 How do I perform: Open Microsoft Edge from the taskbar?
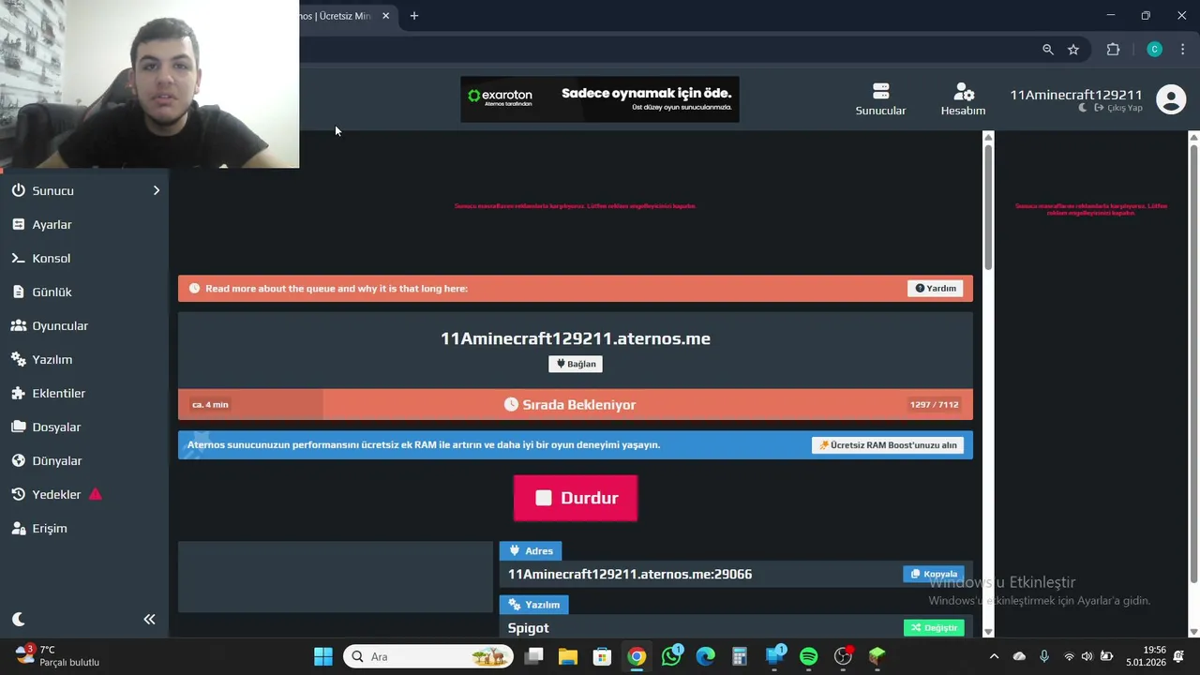point(705,656)
